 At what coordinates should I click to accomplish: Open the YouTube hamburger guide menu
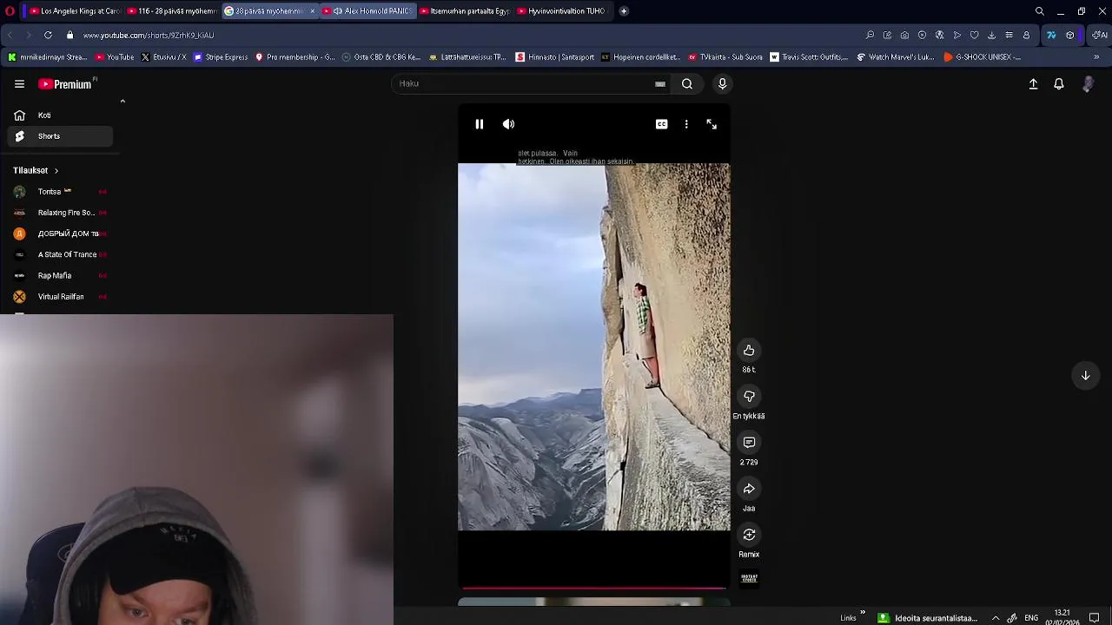[x=19, y=84]
